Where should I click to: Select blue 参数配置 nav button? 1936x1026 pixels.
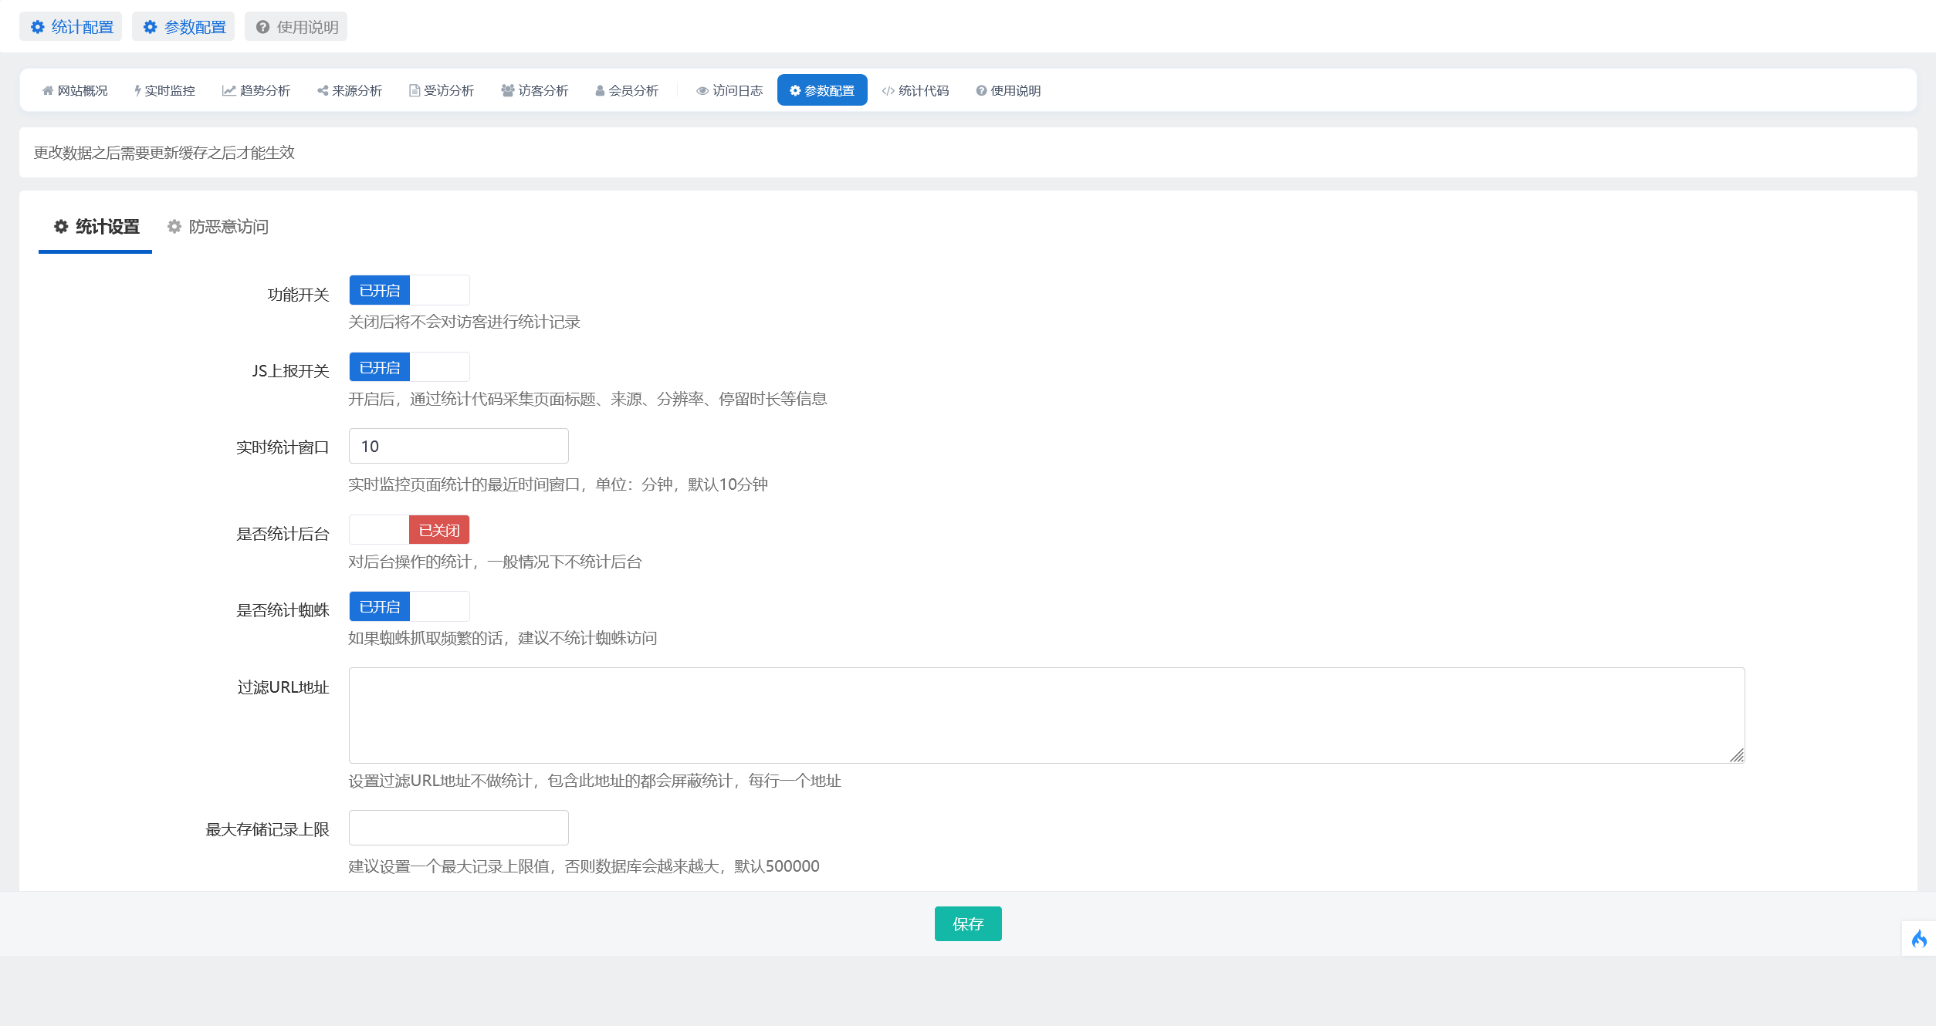(822, 90)
